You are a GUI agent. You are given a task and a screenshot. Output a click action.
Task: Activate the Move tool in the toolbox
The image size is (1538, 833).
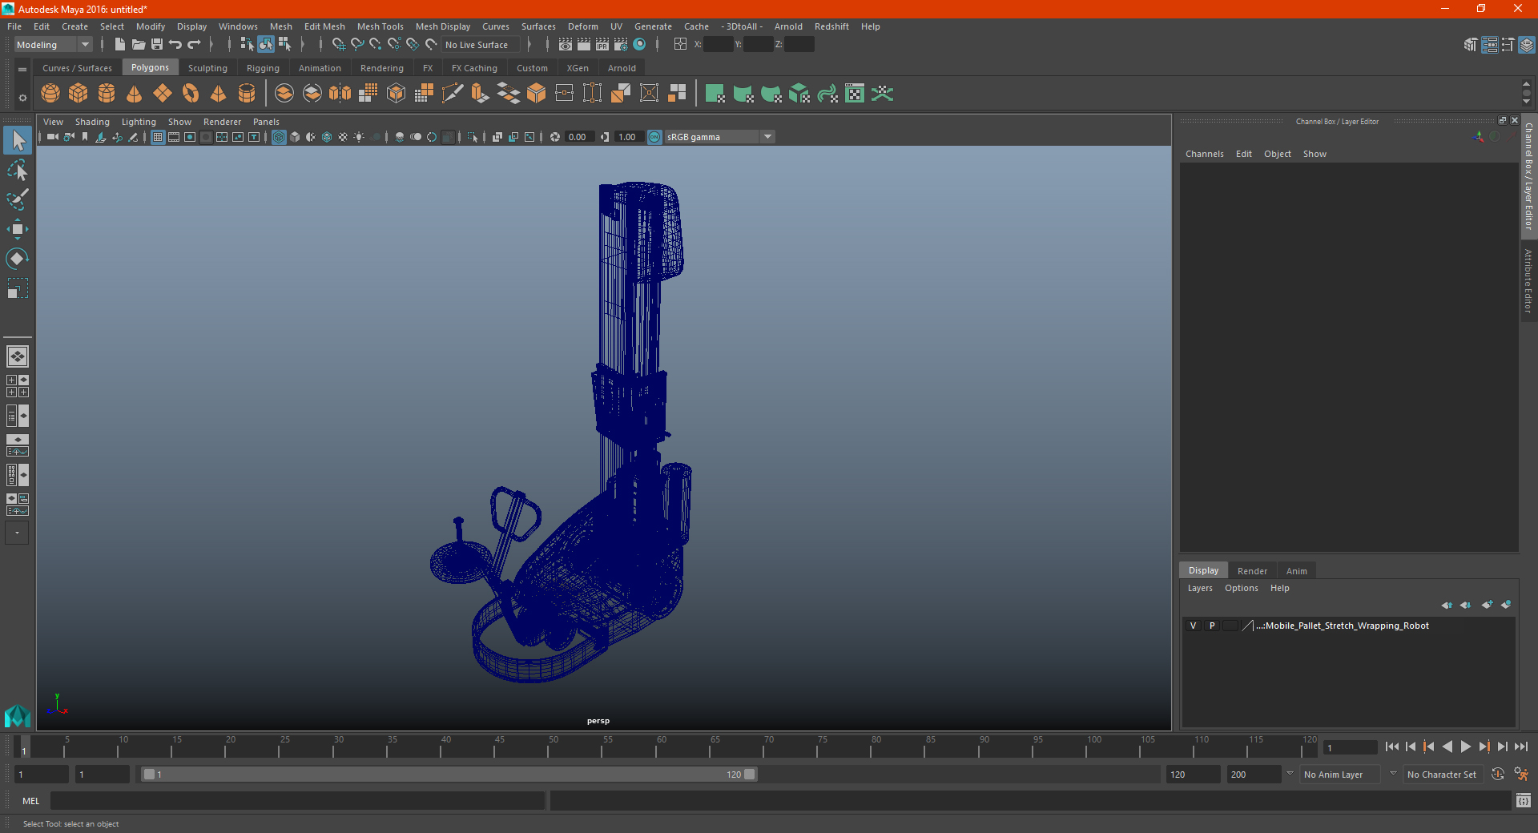pyautogui.click(x=18, y=229)
